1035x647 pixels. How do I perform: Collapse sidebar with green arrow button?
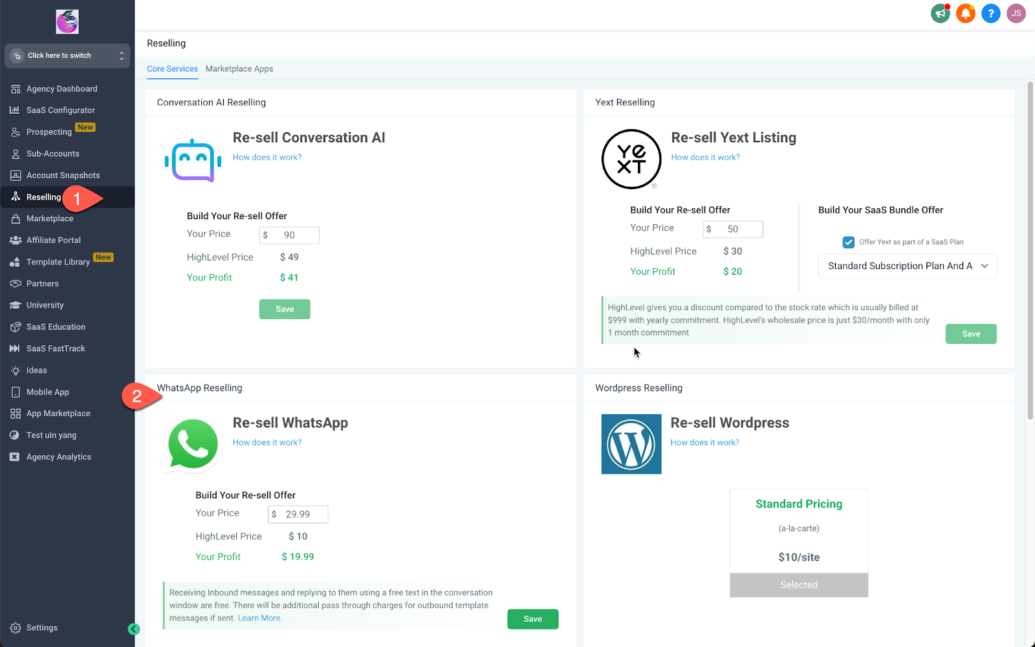tap(134, 629)
